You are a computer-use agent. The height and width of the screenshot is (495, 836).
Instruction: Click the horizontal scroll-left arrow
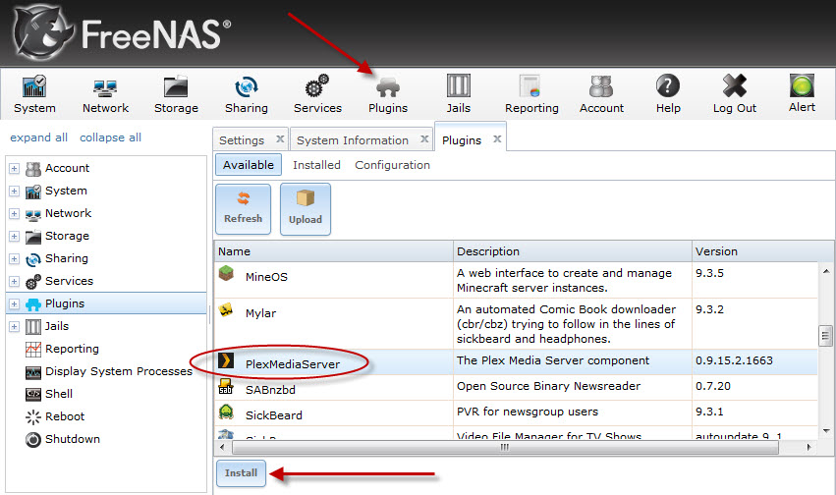pos(222,447)
